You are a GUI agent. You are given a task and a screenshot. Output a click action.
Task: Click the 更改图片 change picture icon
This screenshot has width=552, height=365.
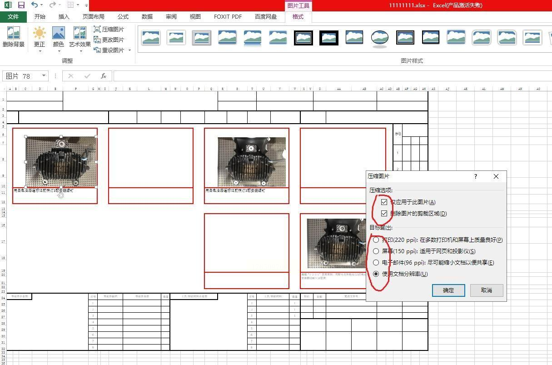97,40
